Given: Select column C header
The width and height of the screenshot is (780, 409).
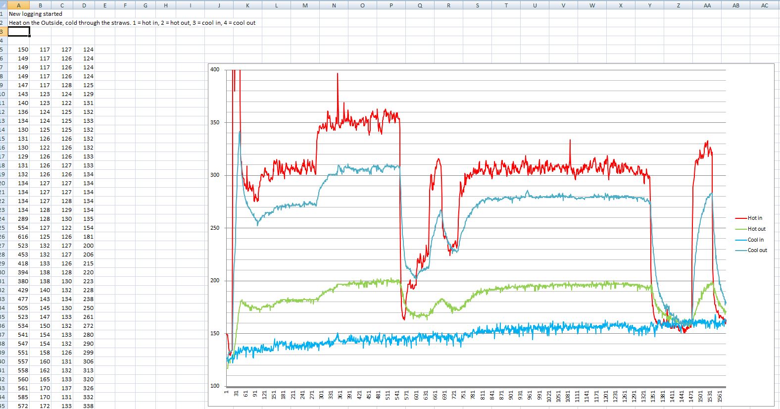Looking at the screenshot, I should click(62, 5).
